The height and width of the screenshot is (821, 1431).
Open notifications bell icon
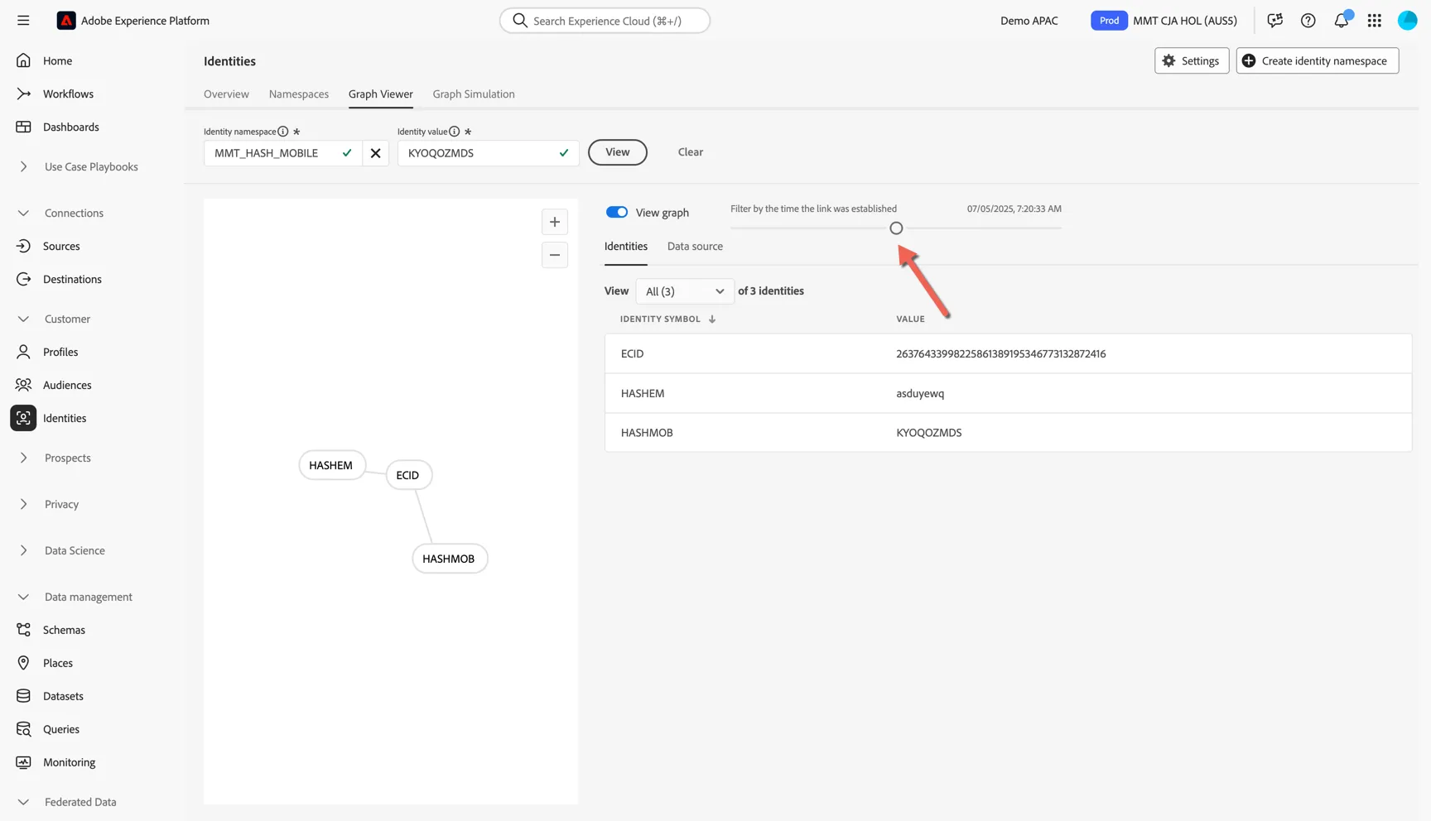[1342, 21]
